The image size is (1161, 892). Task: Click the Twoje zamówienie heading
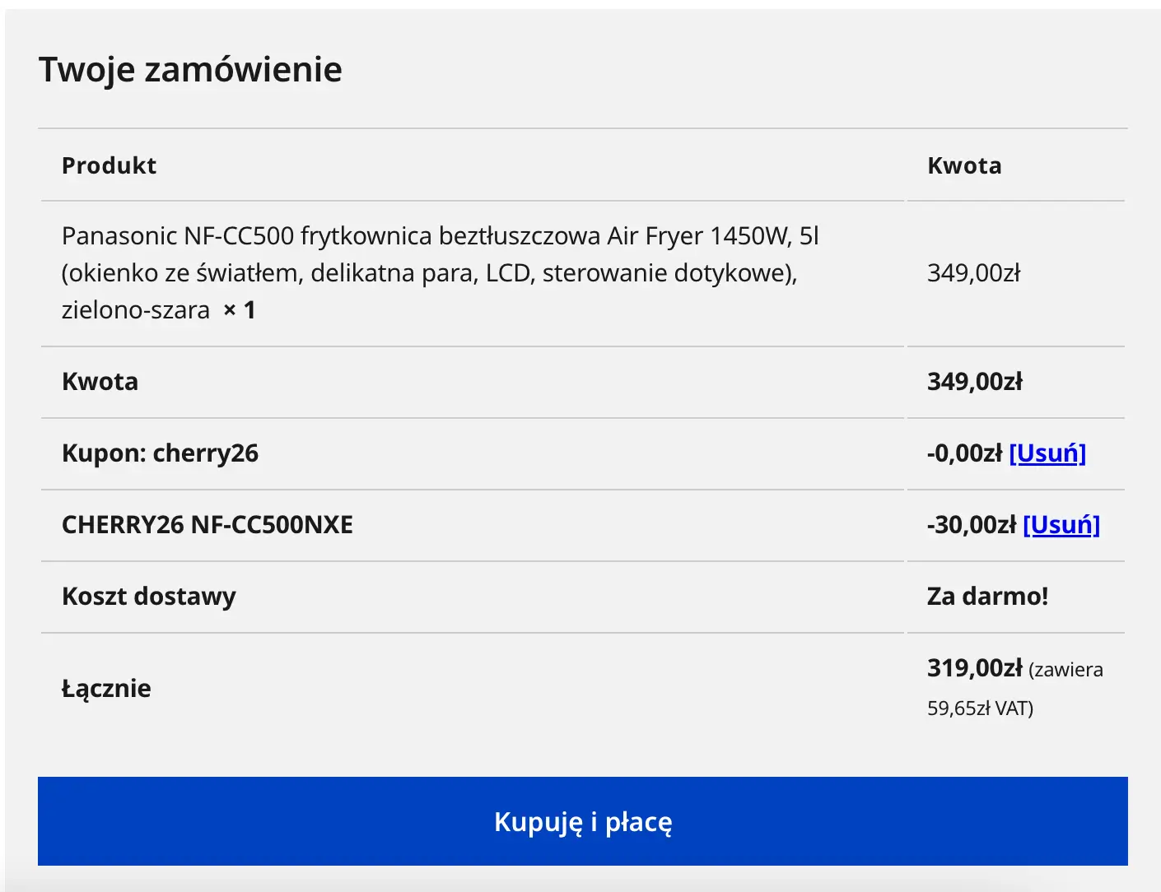point(189,69)
